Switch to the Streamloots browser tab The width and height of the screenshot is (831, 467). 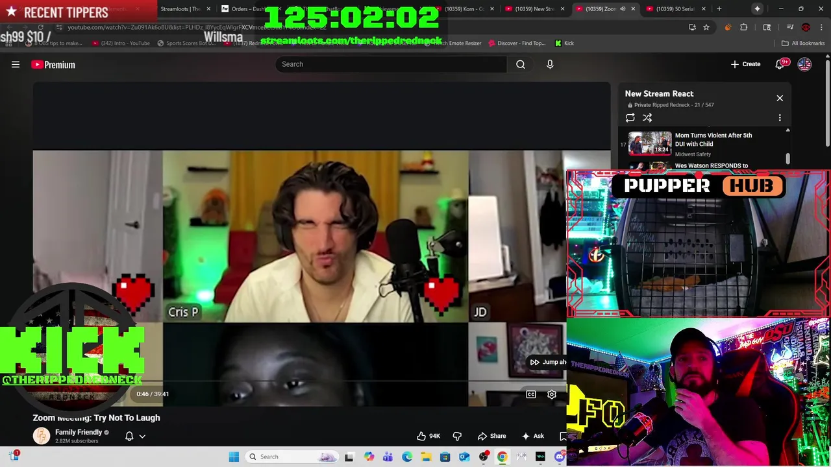(x=185, y=9)
